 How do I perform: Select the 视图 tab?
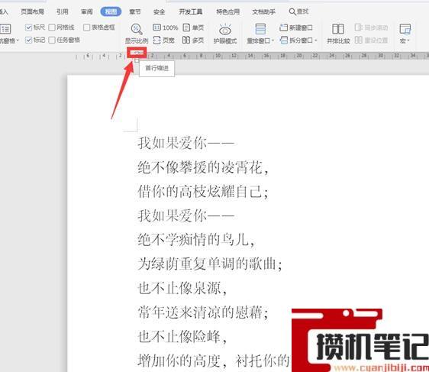[111, 11]
